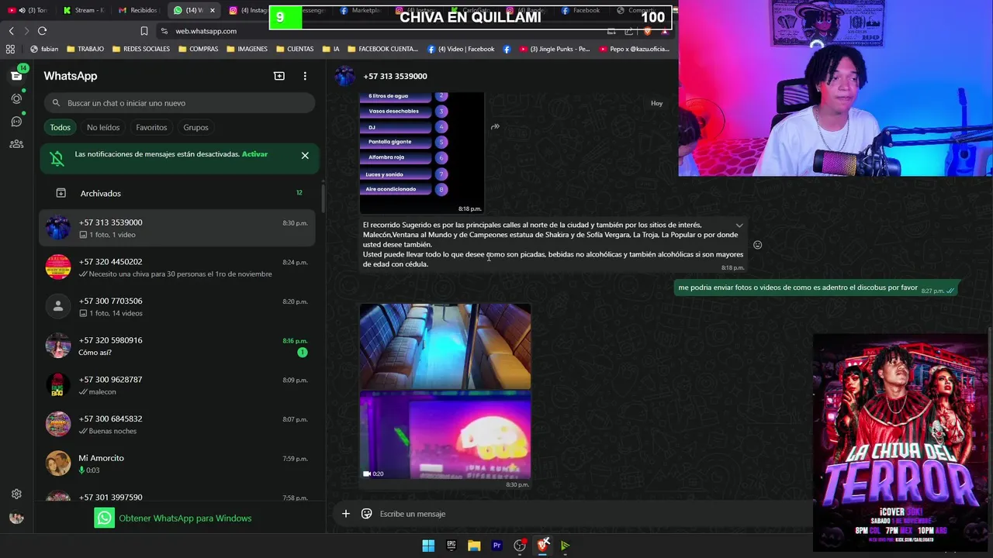Open chat +57 320 5980916
The height and width of the screenshot is (558, 993).
178,346
